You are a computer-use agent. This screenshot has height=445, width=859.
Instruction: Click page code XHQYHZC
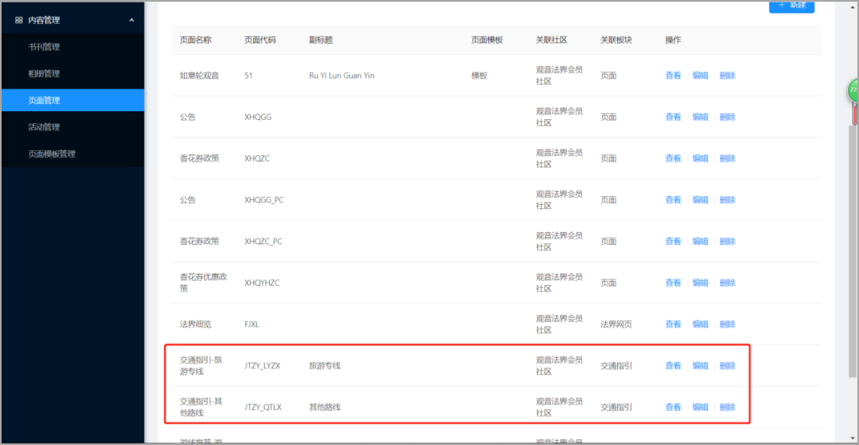[262, 283]
